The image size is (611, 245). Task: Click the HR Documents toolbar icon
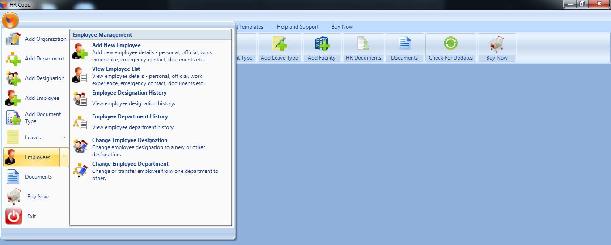pos(363,44)
